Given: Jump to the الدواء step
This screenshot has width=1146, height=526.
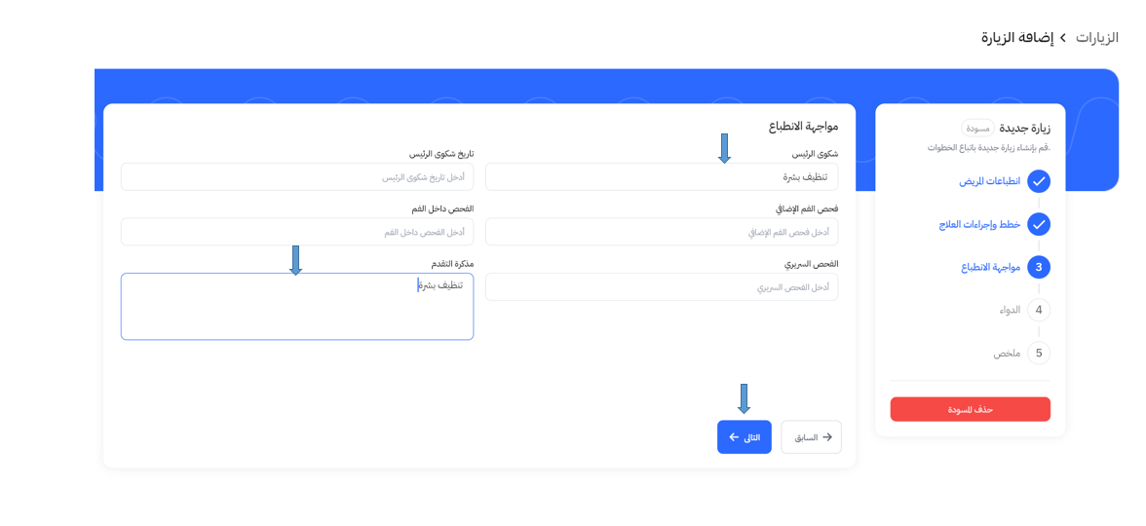Looking at the screenshot, I should 1010,310.
